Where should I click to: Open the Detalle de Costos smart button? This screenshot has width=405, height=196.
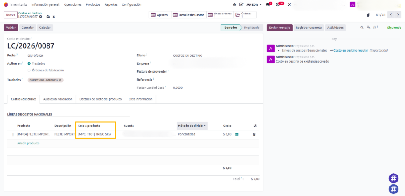pos(189,15)
